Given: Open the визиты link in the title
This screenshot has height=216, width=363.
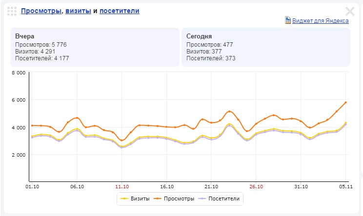Looking at the screenshot, I should click(78, 11).
